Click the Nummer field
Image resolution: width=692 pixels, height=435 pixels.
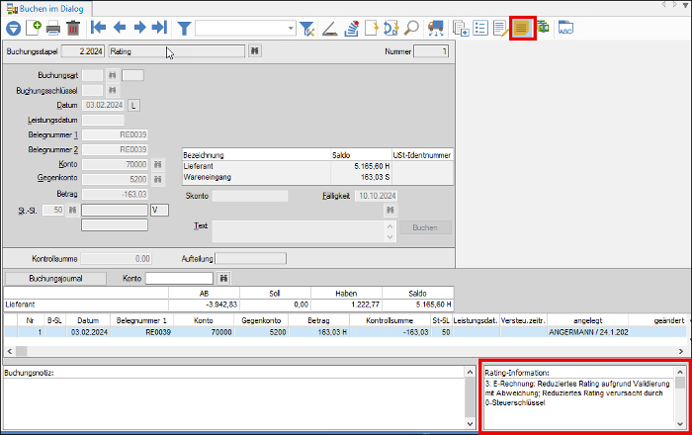(x=431, y=51)
